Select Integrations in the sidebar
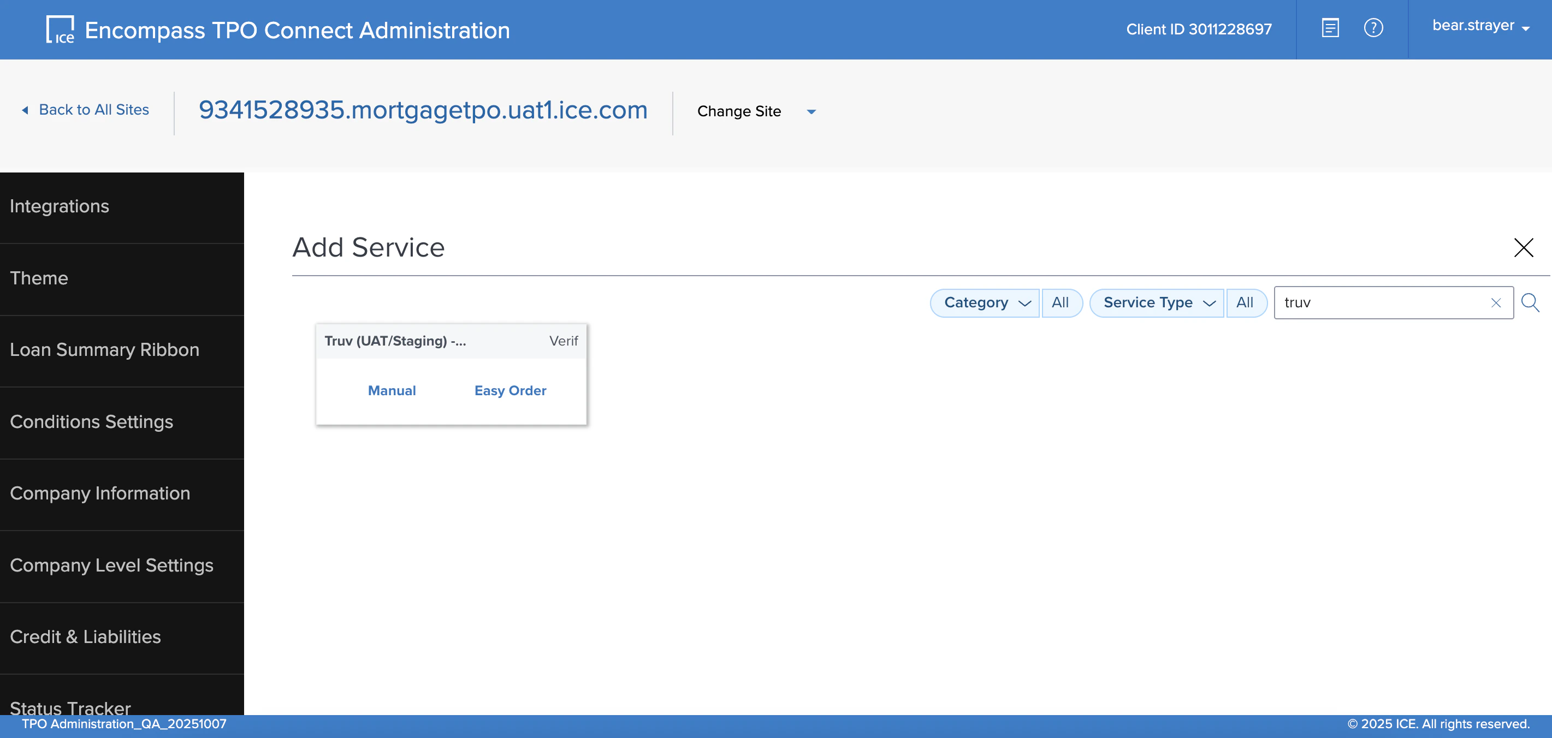This screenshot has width=1552, height=738. click(x=59, y=206)
